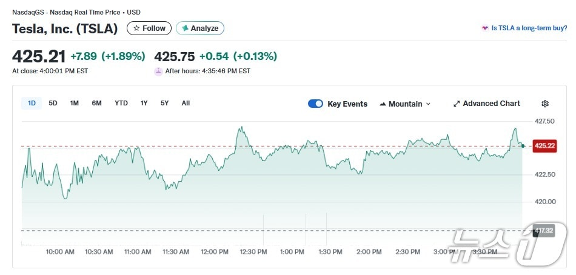Click the Follow star icon
Screen dimensions: 576x275
coord(137,28)
